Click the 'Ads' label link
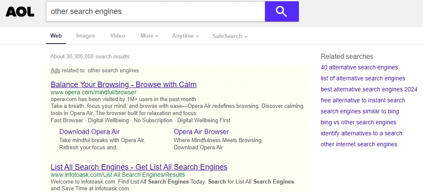Viewport: 423px width, 192px height. [x=55, y=71]
